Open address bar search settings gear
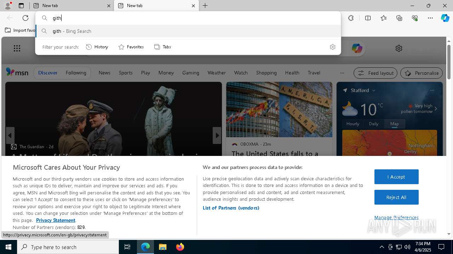Screen dimensions: 453x254 tap(332, 47)
